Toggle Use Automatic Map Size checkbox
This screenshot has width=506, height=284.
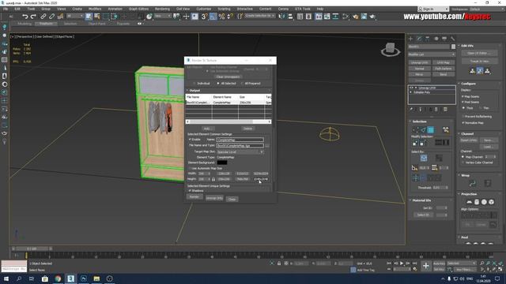point(190,168)
